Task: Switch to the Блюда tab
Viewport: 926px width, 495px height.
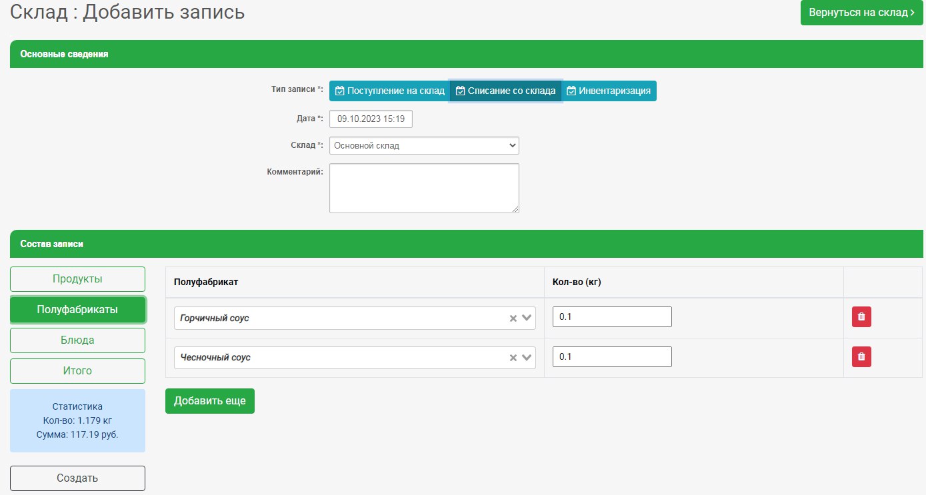Action: [77, 340]
